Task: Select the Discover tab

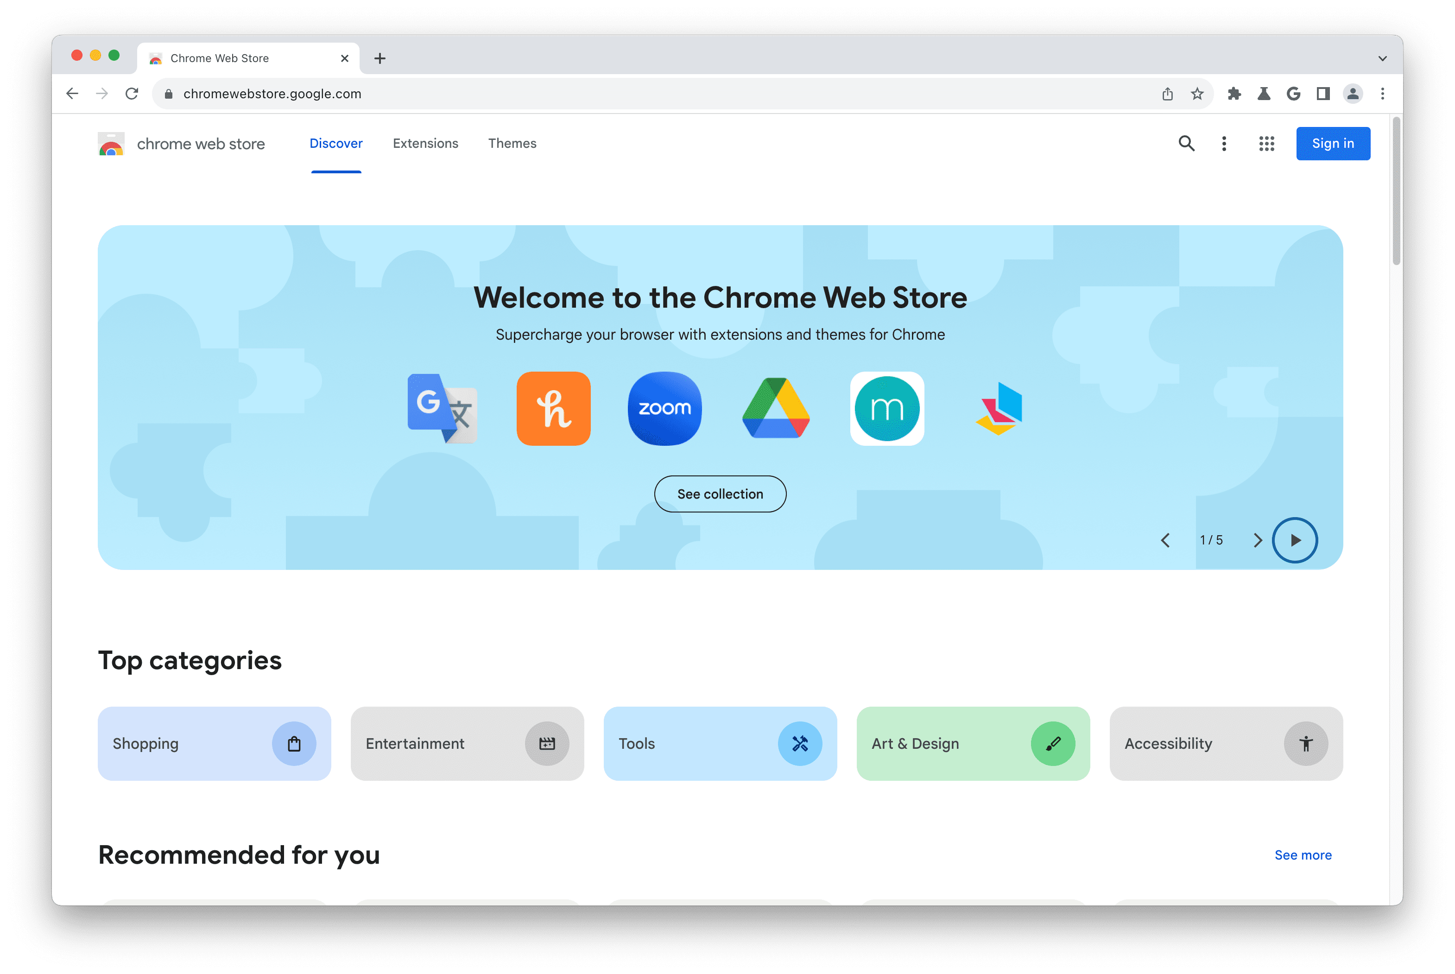Action: point(335,142)
